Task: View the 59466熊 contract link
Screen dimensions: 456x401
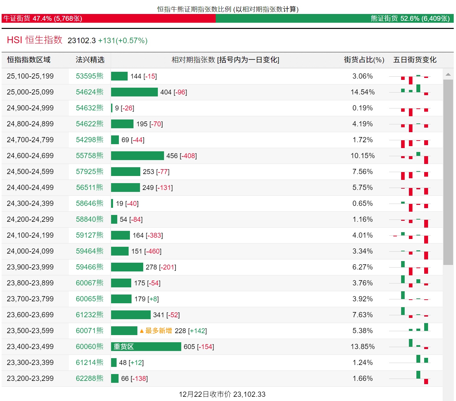Action: click(x=90, y=267)
